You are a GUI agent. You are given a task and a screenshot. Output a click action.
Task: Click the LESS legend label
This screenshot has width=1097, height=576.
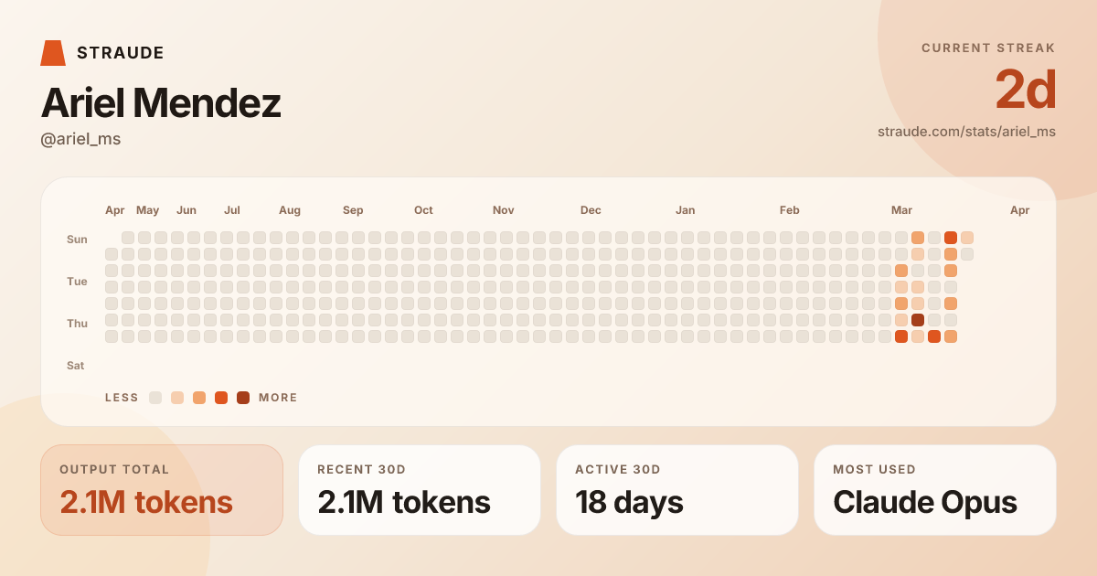[122, 398]
